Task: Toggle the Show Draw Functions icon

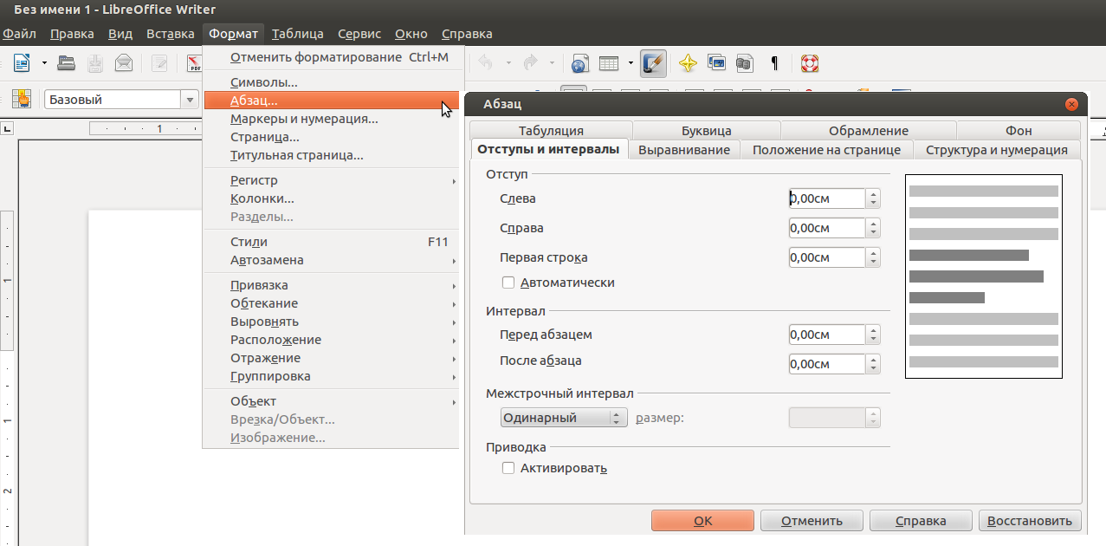Action: click(x=654, y=63)
